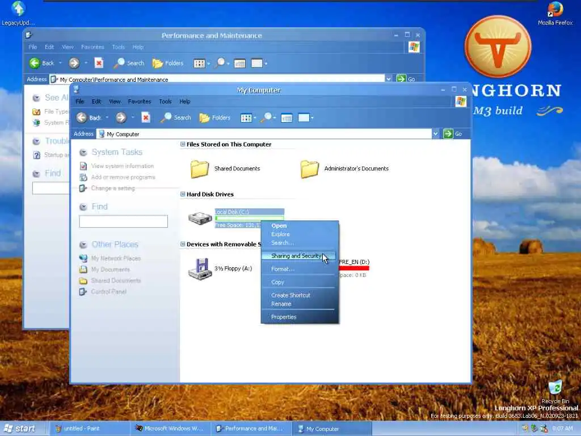The width and height of the screenshot is (581, 436).
Task: Choose Copy in the context menu
Action: tap(300, 282)
